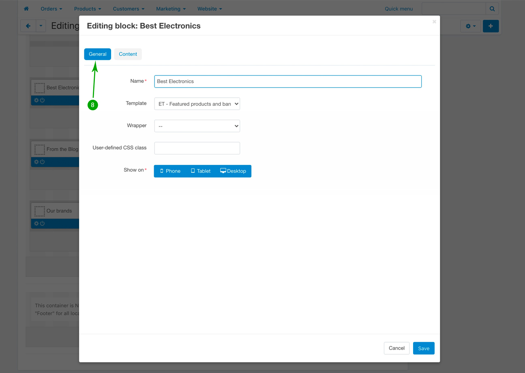Screen dimensions: 525x373
Task: Toggle Tablet visibility in Show on
Action: click(x=201, y=171)
